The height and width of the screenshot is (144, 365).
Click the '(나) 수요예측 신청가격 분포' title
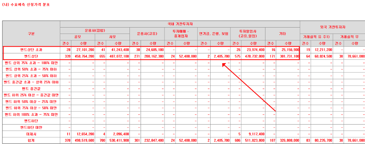click(x=26, y=5)
